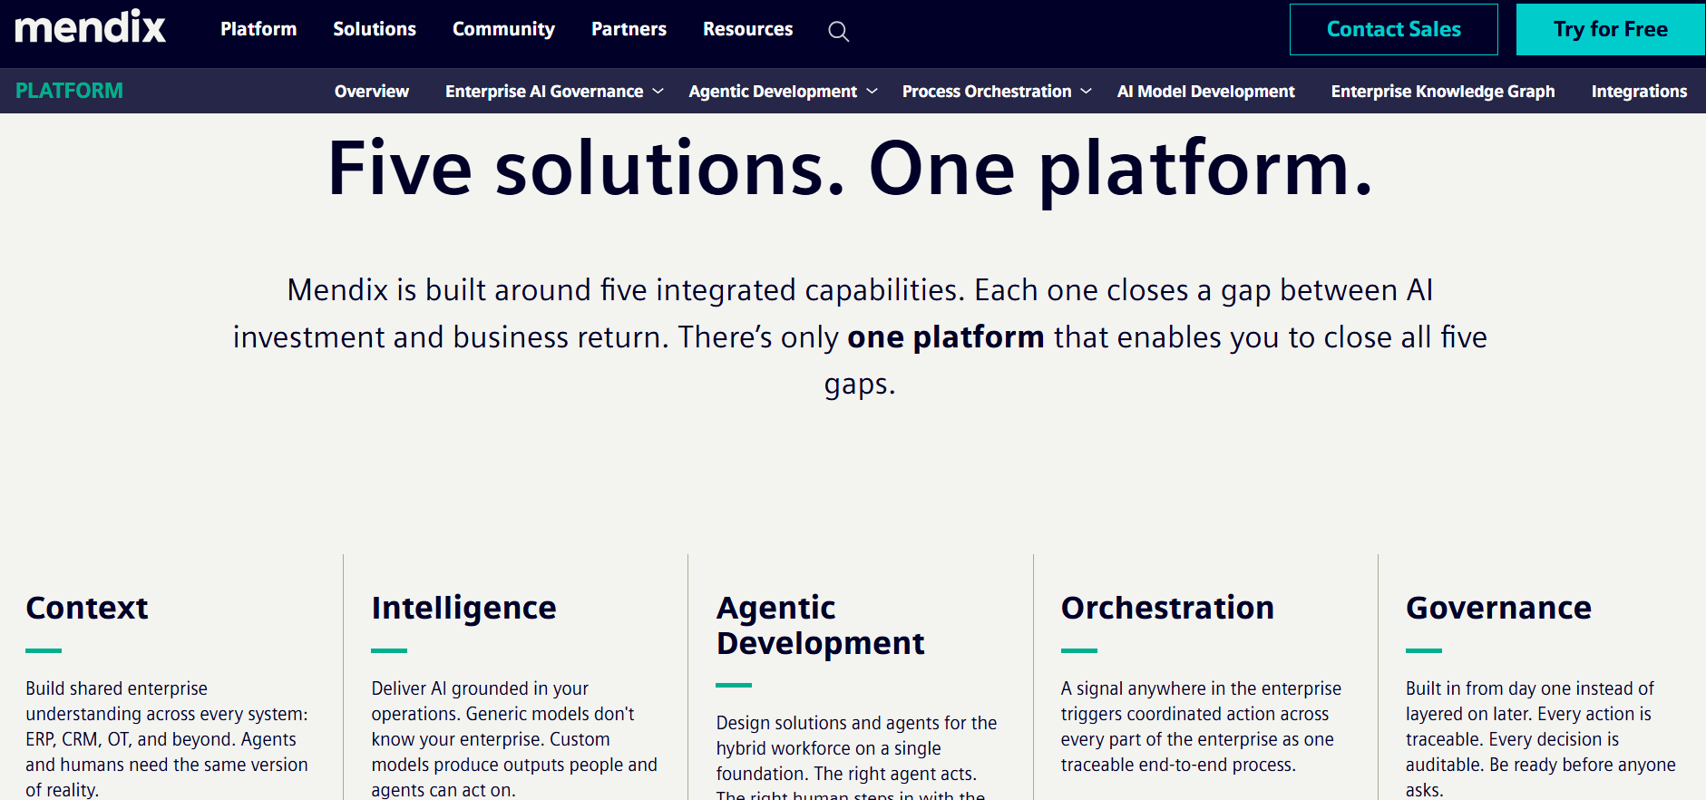The height and width of the screenshot is (800, 1706).
Task: Open the Community menu
Action: pos(503,29)
